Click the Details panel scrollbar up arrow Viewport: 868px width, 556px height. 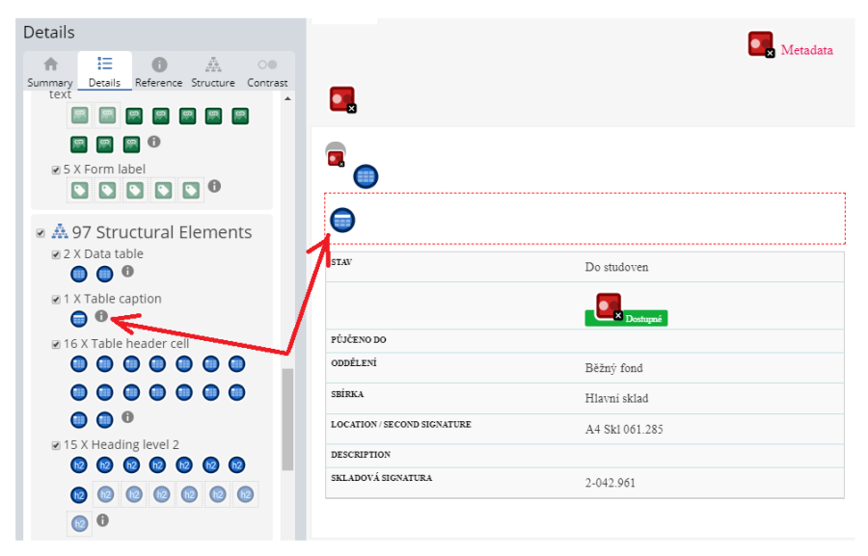287,98
